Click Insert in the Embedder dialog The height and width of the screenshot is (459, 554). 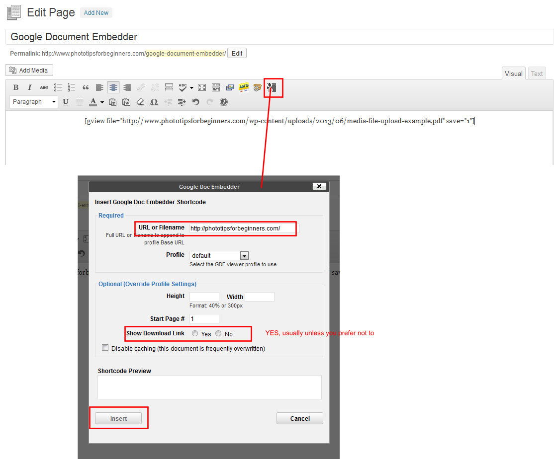[118, 418]
